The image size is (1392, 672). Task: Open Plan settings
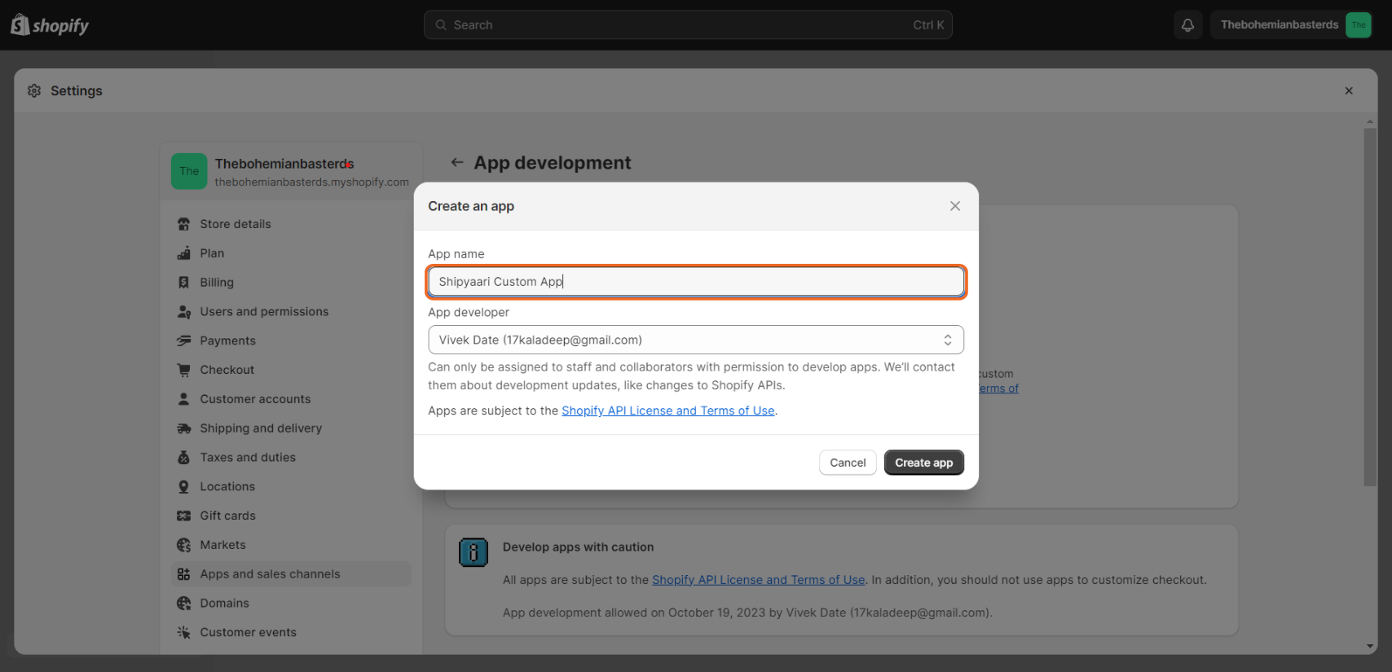[x=212, y=253]
